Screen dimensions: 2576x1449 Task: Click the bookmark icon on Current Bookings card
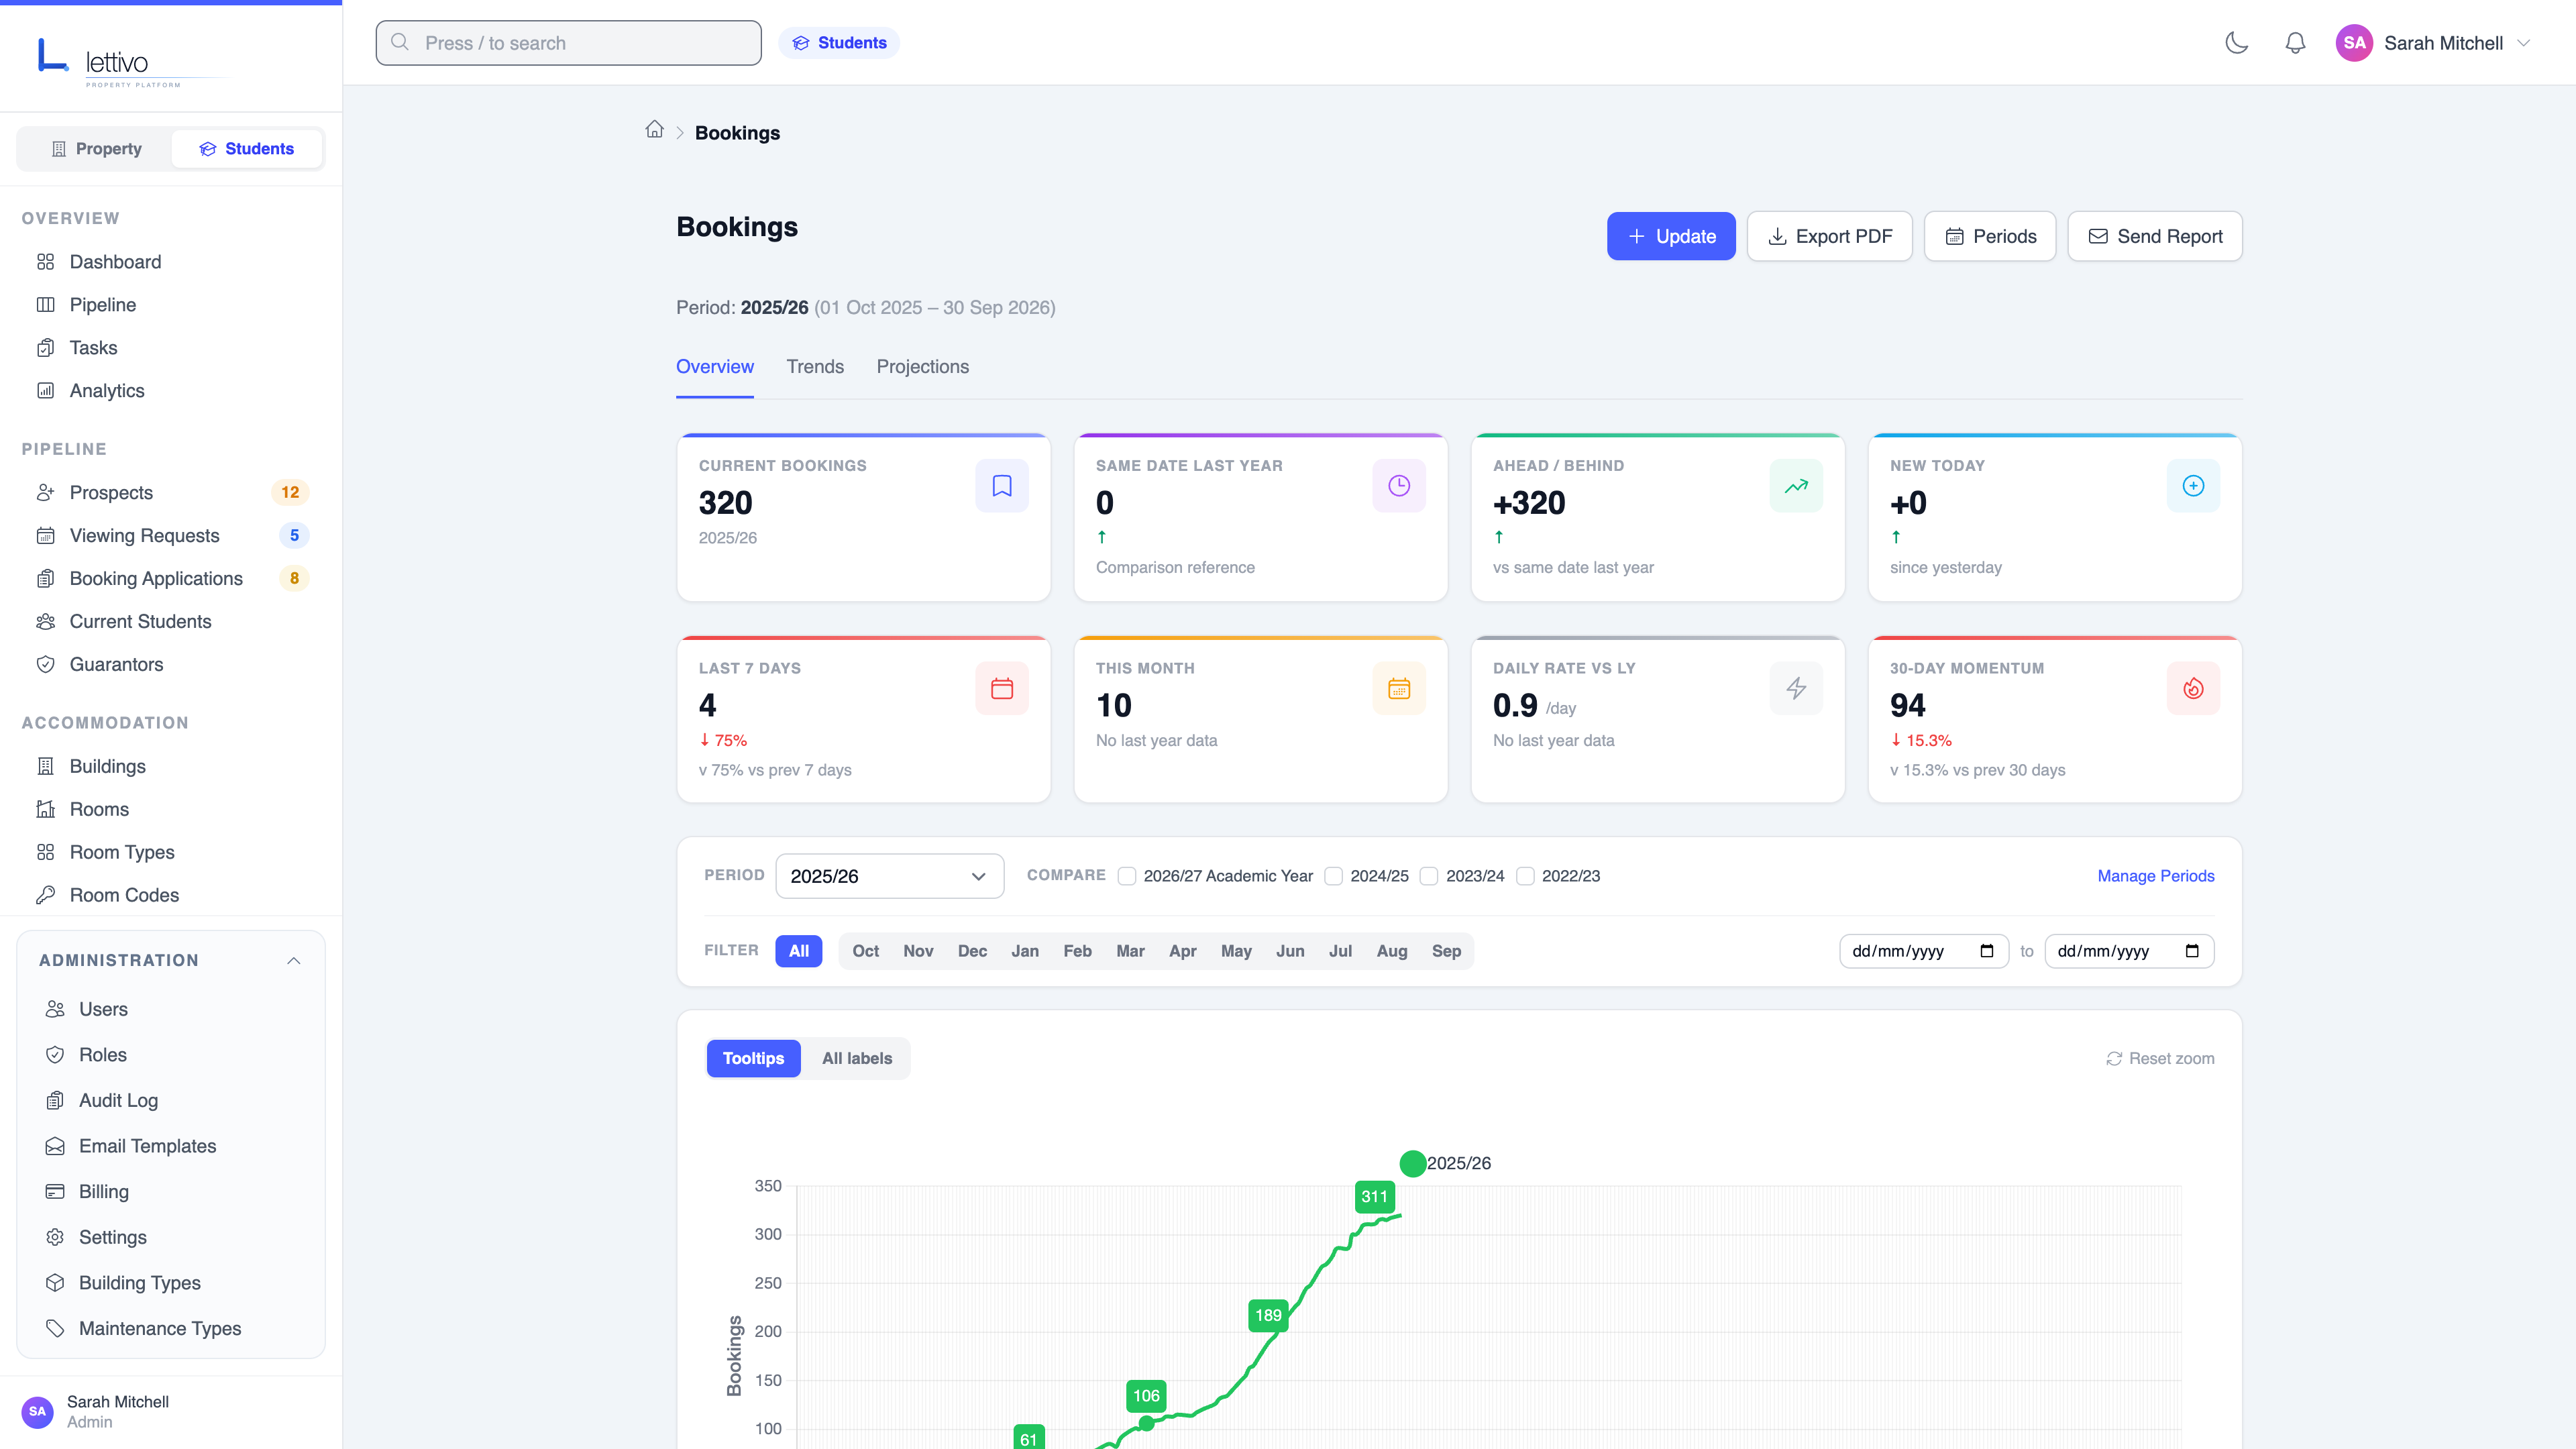click(x=1001, y=486)
